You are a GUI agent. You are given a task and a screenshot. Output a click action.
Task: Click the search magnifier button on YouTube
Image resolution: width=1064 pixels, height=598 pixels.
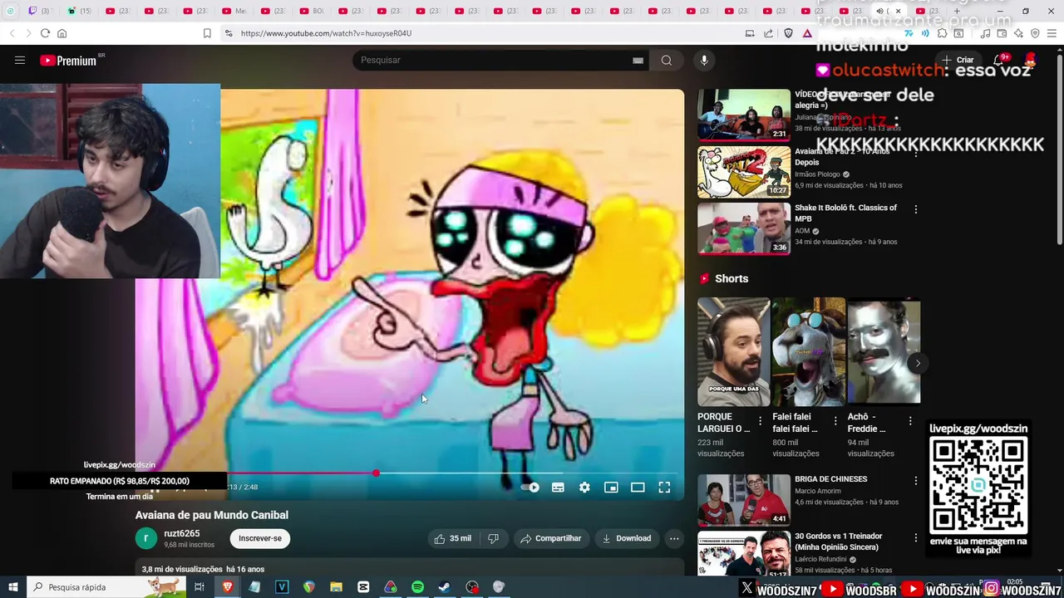point(666,60)
